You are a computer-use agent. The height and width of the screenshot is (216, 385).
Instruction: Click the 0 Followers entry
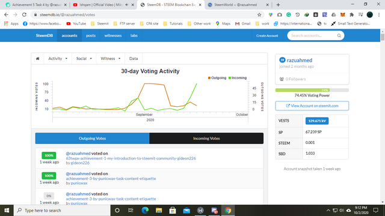point(293,79)
